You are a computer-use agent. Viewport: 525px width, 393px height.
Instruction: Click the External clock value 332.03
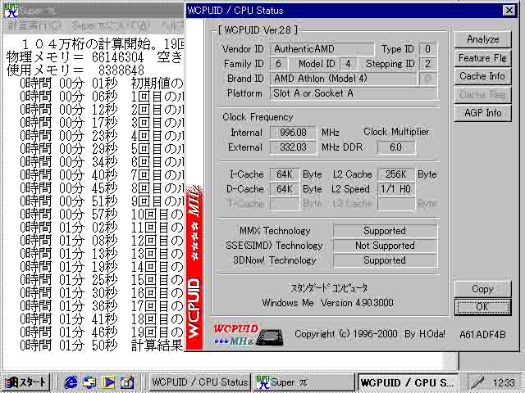(293, 147)
